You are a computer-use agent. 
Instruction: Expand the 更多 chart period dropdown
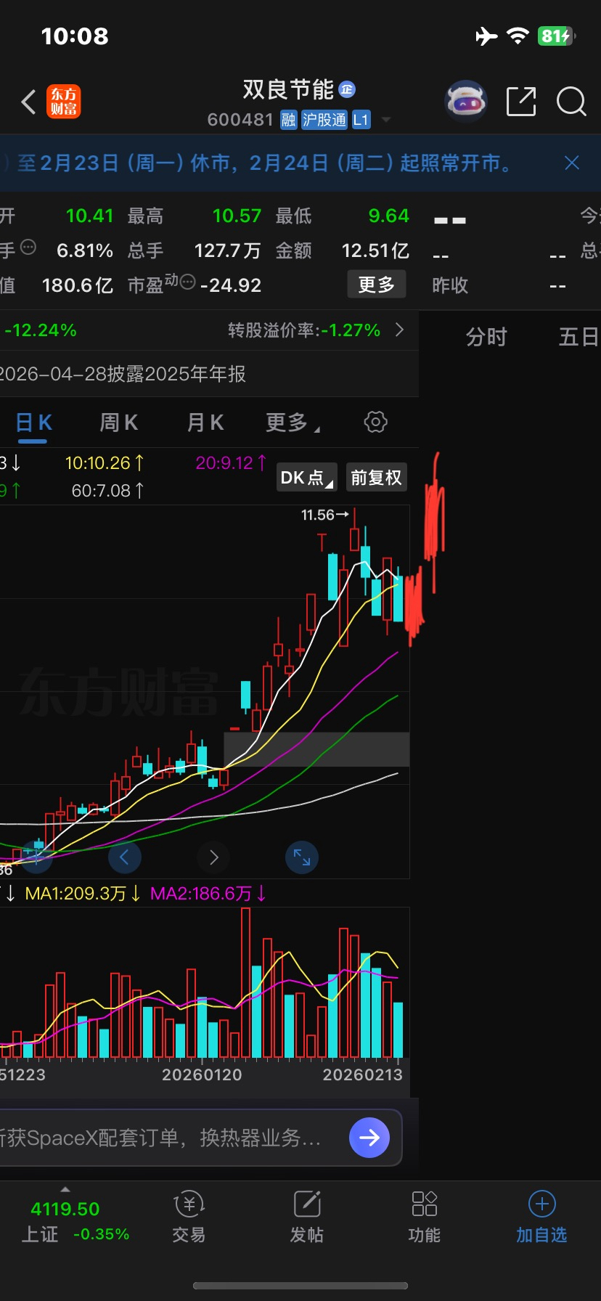coord(293,423)
